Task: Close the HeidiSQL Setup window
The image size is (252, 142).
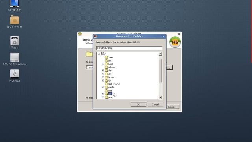Action: click(179, 34)
